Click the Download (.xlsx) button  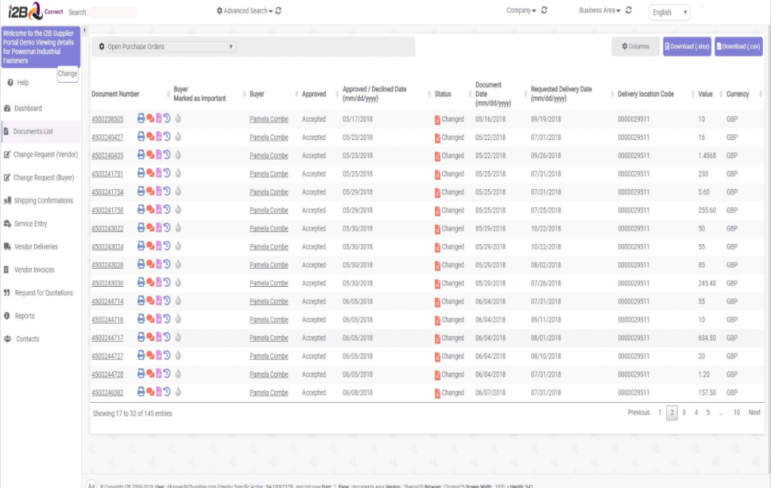(x=686, y=47)
